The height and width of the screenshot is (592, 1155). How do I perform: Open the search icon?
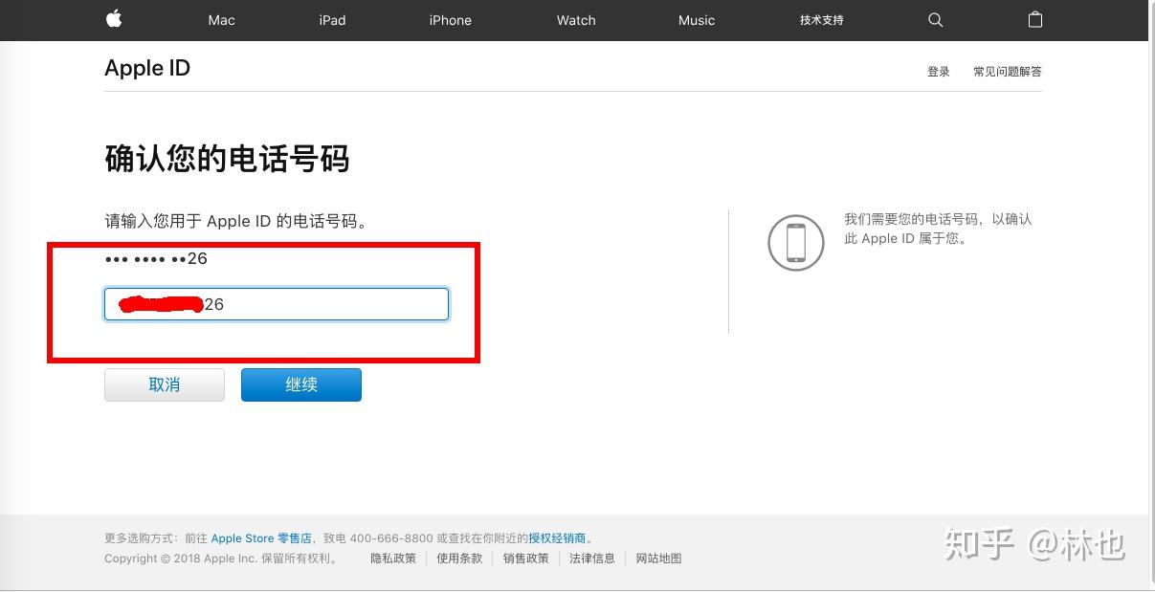[x=935, y=19]
